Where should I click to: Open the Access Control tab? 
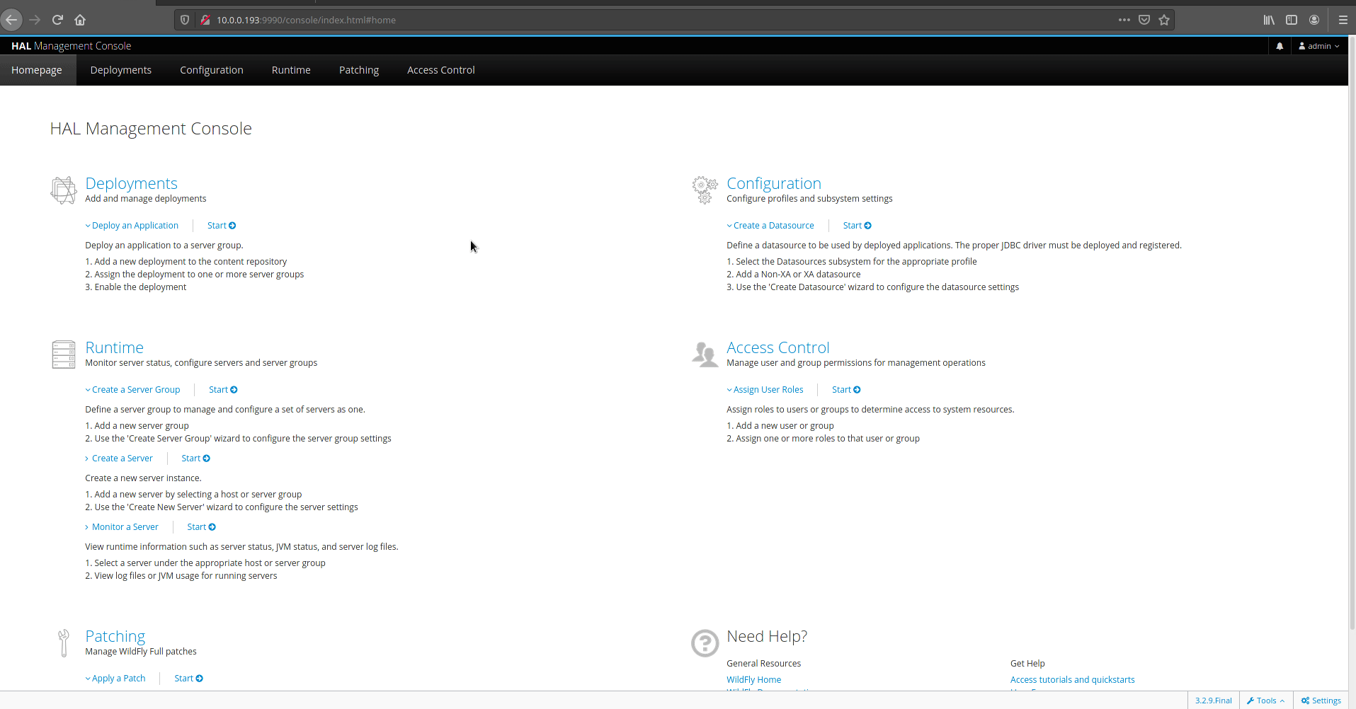440,70
